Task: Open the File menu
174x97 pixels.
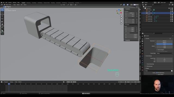Action: point(4,2)
